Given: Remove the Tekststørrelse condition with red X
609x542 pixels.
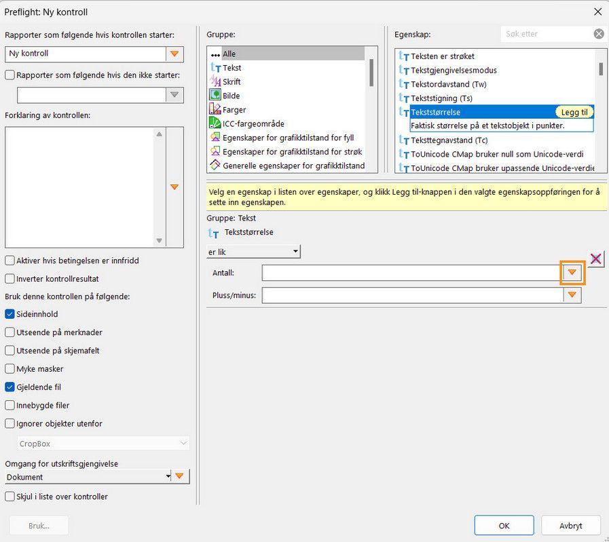Looking at the screenshot, I should (596, 258).
